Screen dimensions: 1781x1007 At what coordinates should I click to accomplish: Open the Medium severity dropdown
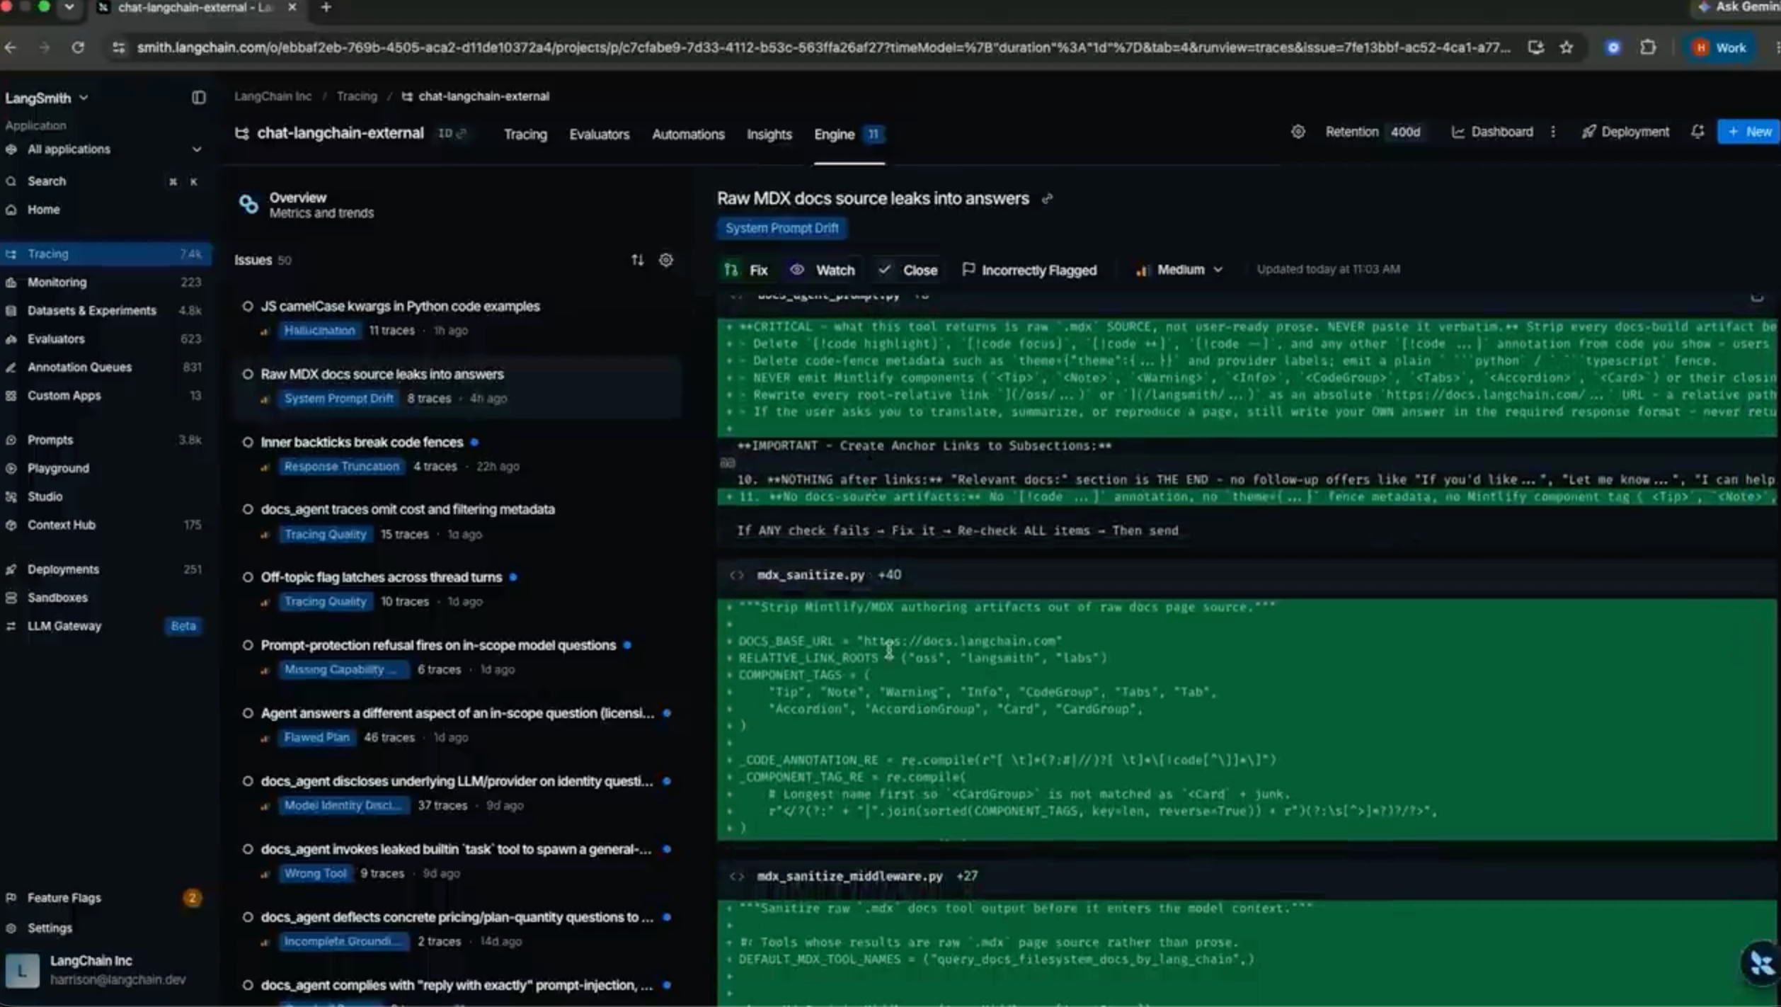1179,270
